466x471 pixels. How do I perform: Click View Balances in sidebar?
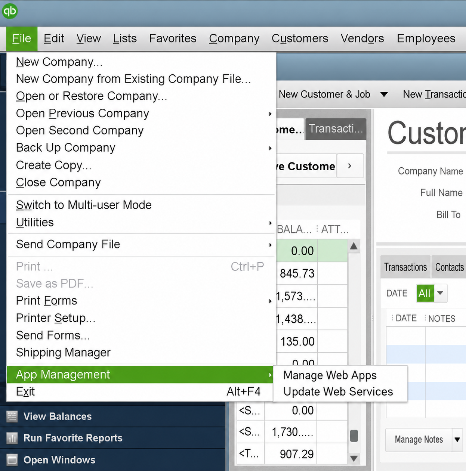pos(58,416)
